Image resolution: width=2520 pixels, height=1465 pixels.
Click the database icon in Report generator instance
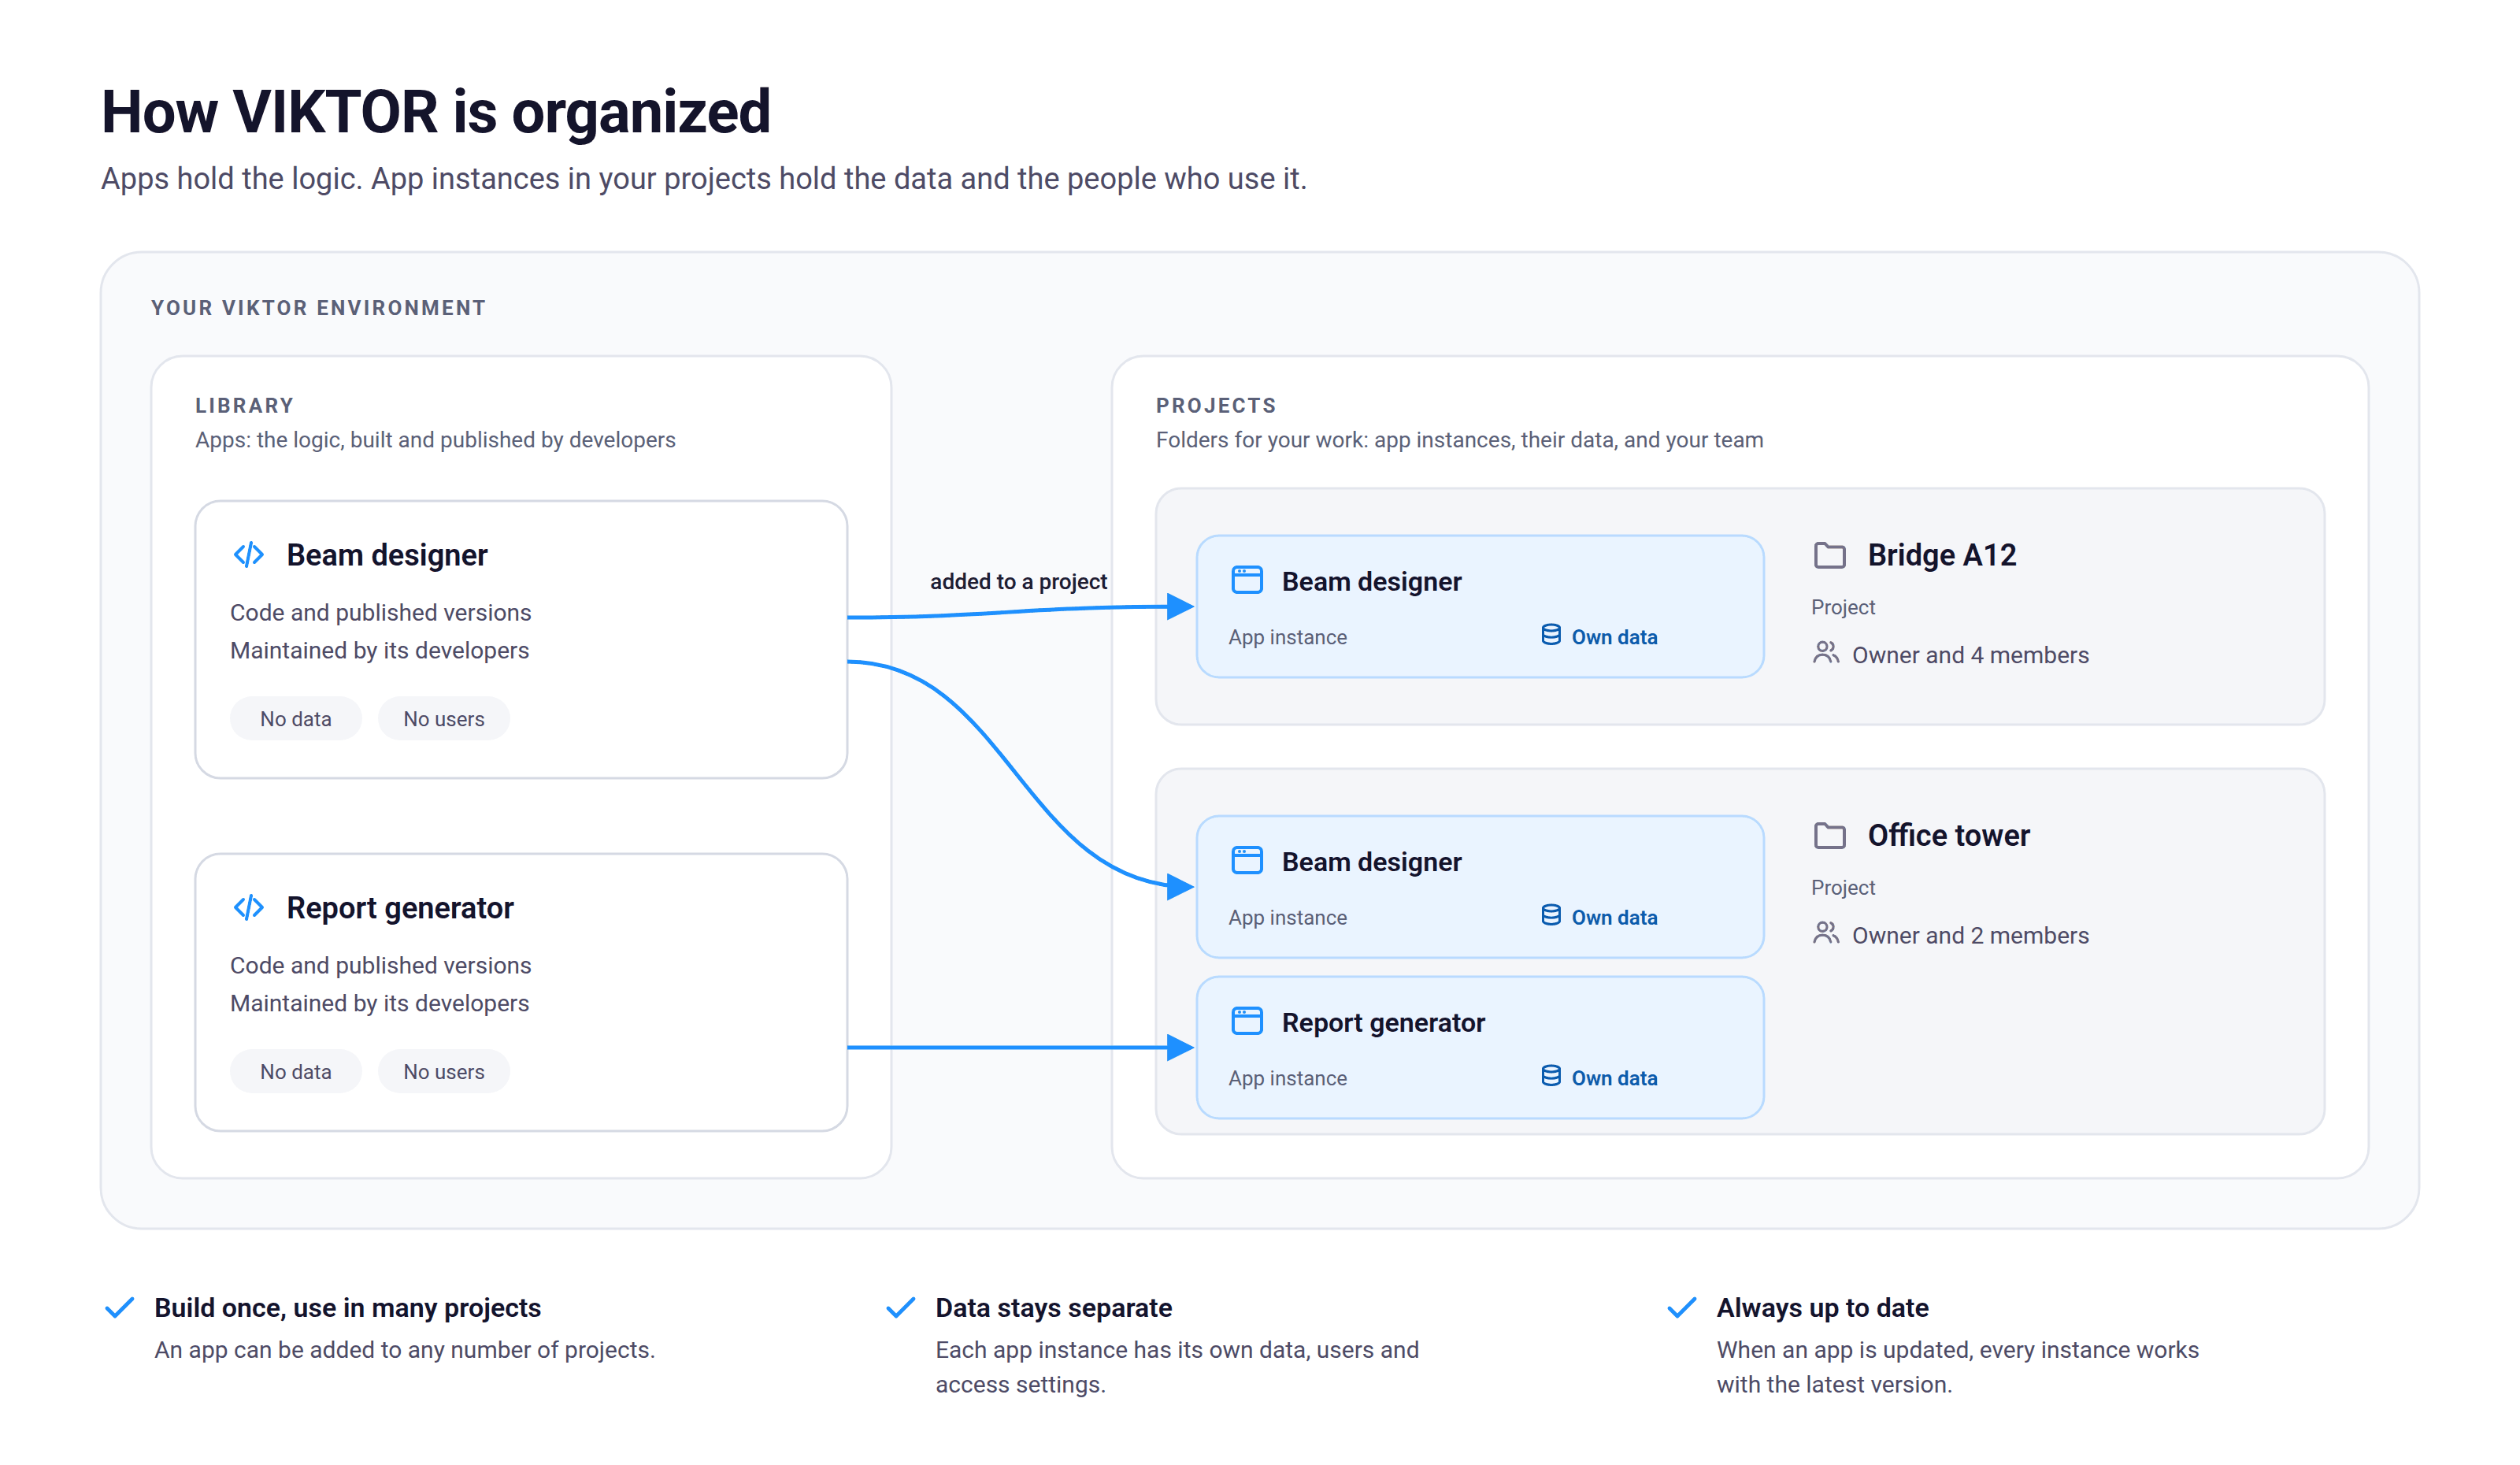pyautogui.click(x=1551, y=1076)
